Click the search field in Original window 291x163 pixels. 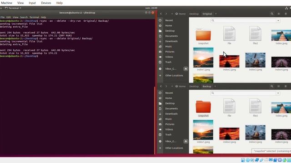pyautogui.click(x=243, y=20)
